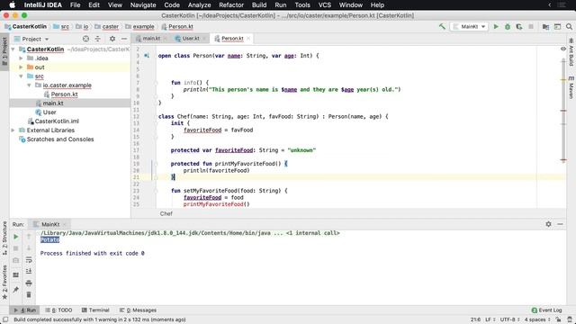Open the Ant Build side panel
Viewport: 576px width, 324px height.
[x=571, y=53]
